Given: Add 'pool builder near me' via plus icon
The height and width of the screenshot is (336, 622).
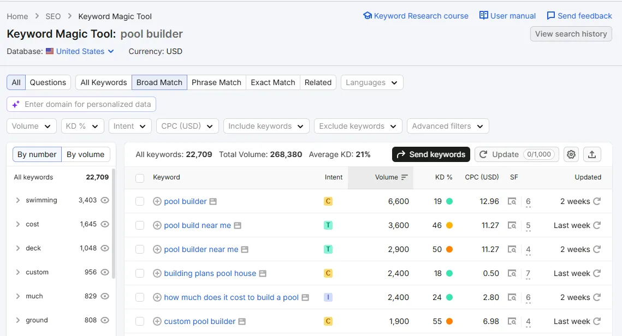Looking at the screenshot, I should [157, 249].
